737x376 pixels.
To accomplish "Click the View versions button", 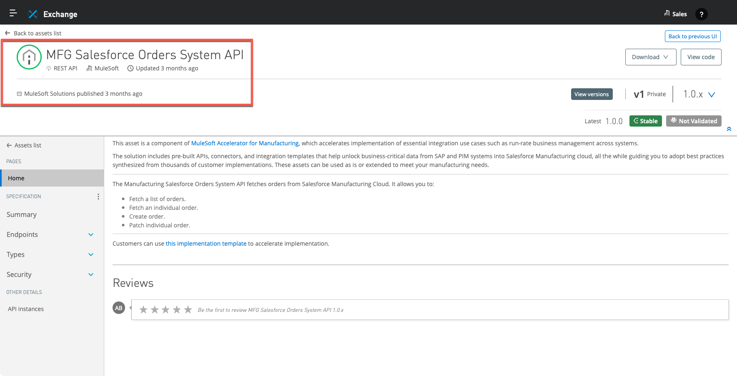I will 592,94.
